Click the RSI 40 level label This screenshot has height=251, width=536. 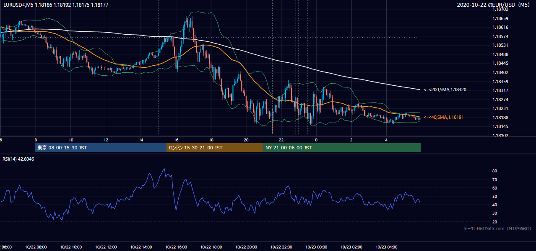pyautogui.click(x=495, y=205)
